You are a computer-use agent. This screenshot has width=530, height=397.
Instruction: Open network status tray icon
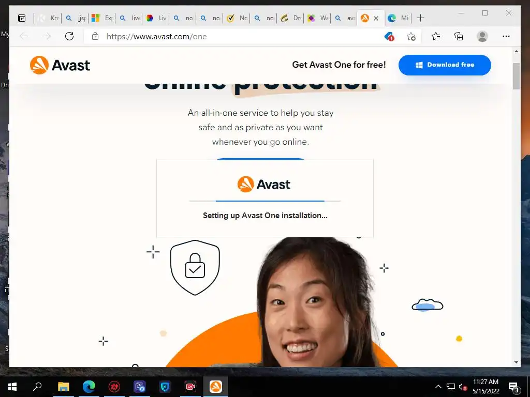point(451,387)
